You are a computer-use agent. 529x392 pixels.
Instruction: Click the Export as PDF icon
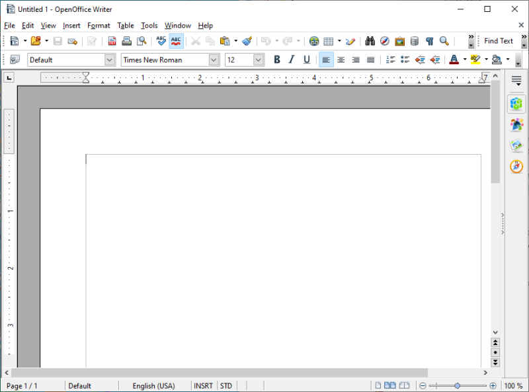(112, 41)
